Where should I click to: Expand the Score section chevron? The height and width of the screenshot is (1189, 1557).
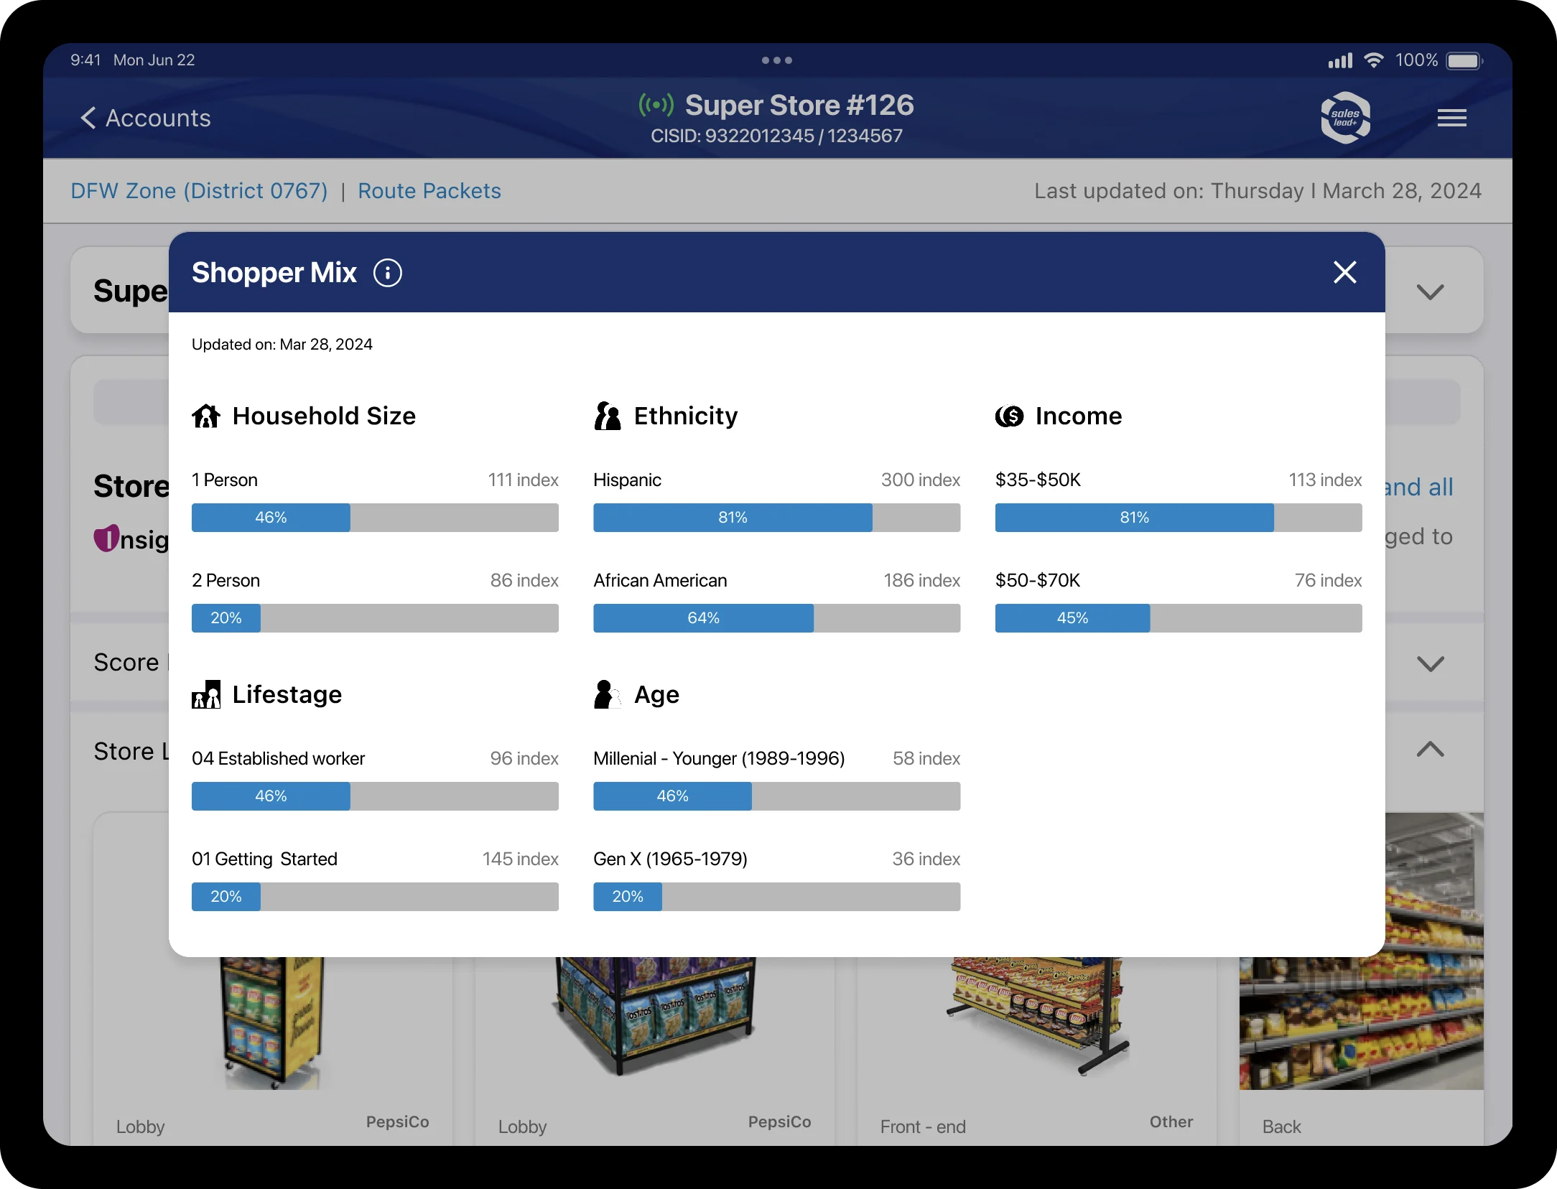pyautogui.click(x=1430, y=663)
